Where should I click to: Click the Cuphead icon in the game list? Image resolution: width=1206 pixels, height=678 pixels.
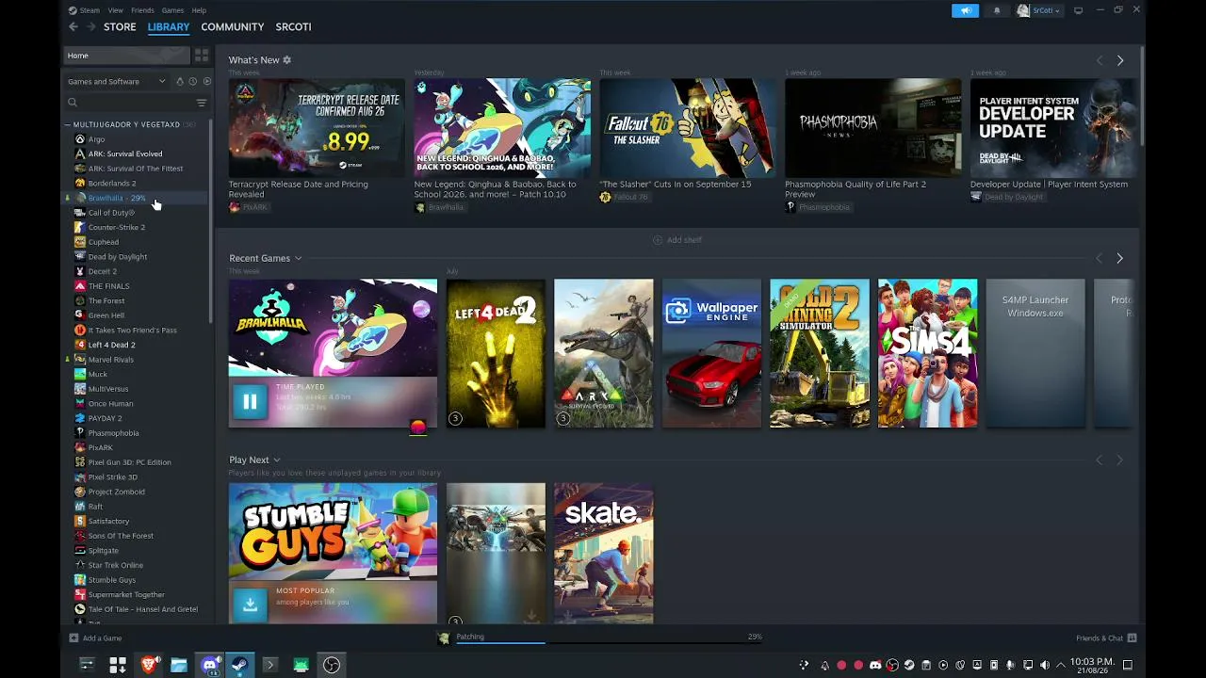pyautogui.click(x=80, y=242)
